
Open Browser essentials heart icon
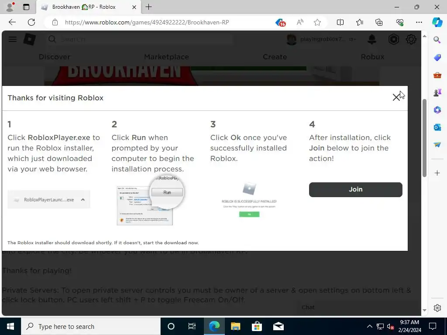[x=399, y=22]
